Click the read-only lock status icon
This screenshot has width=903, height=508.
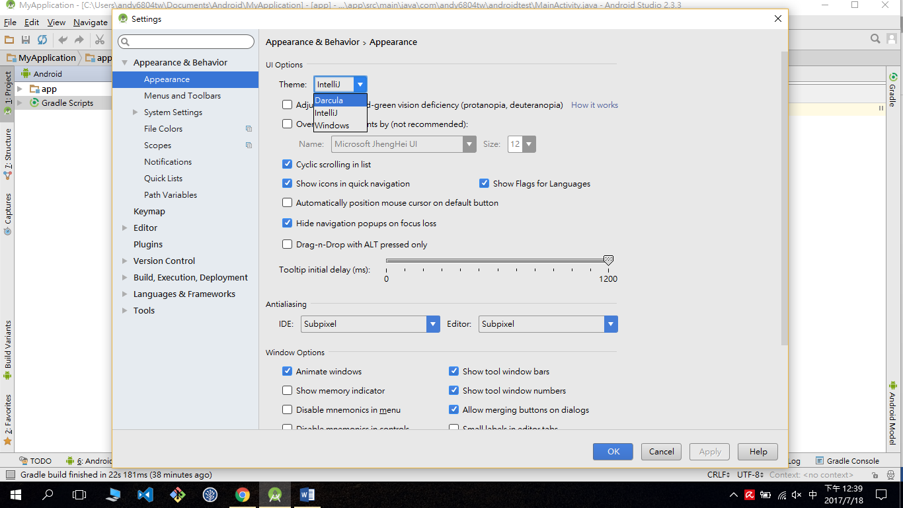(x=875, y=475)
